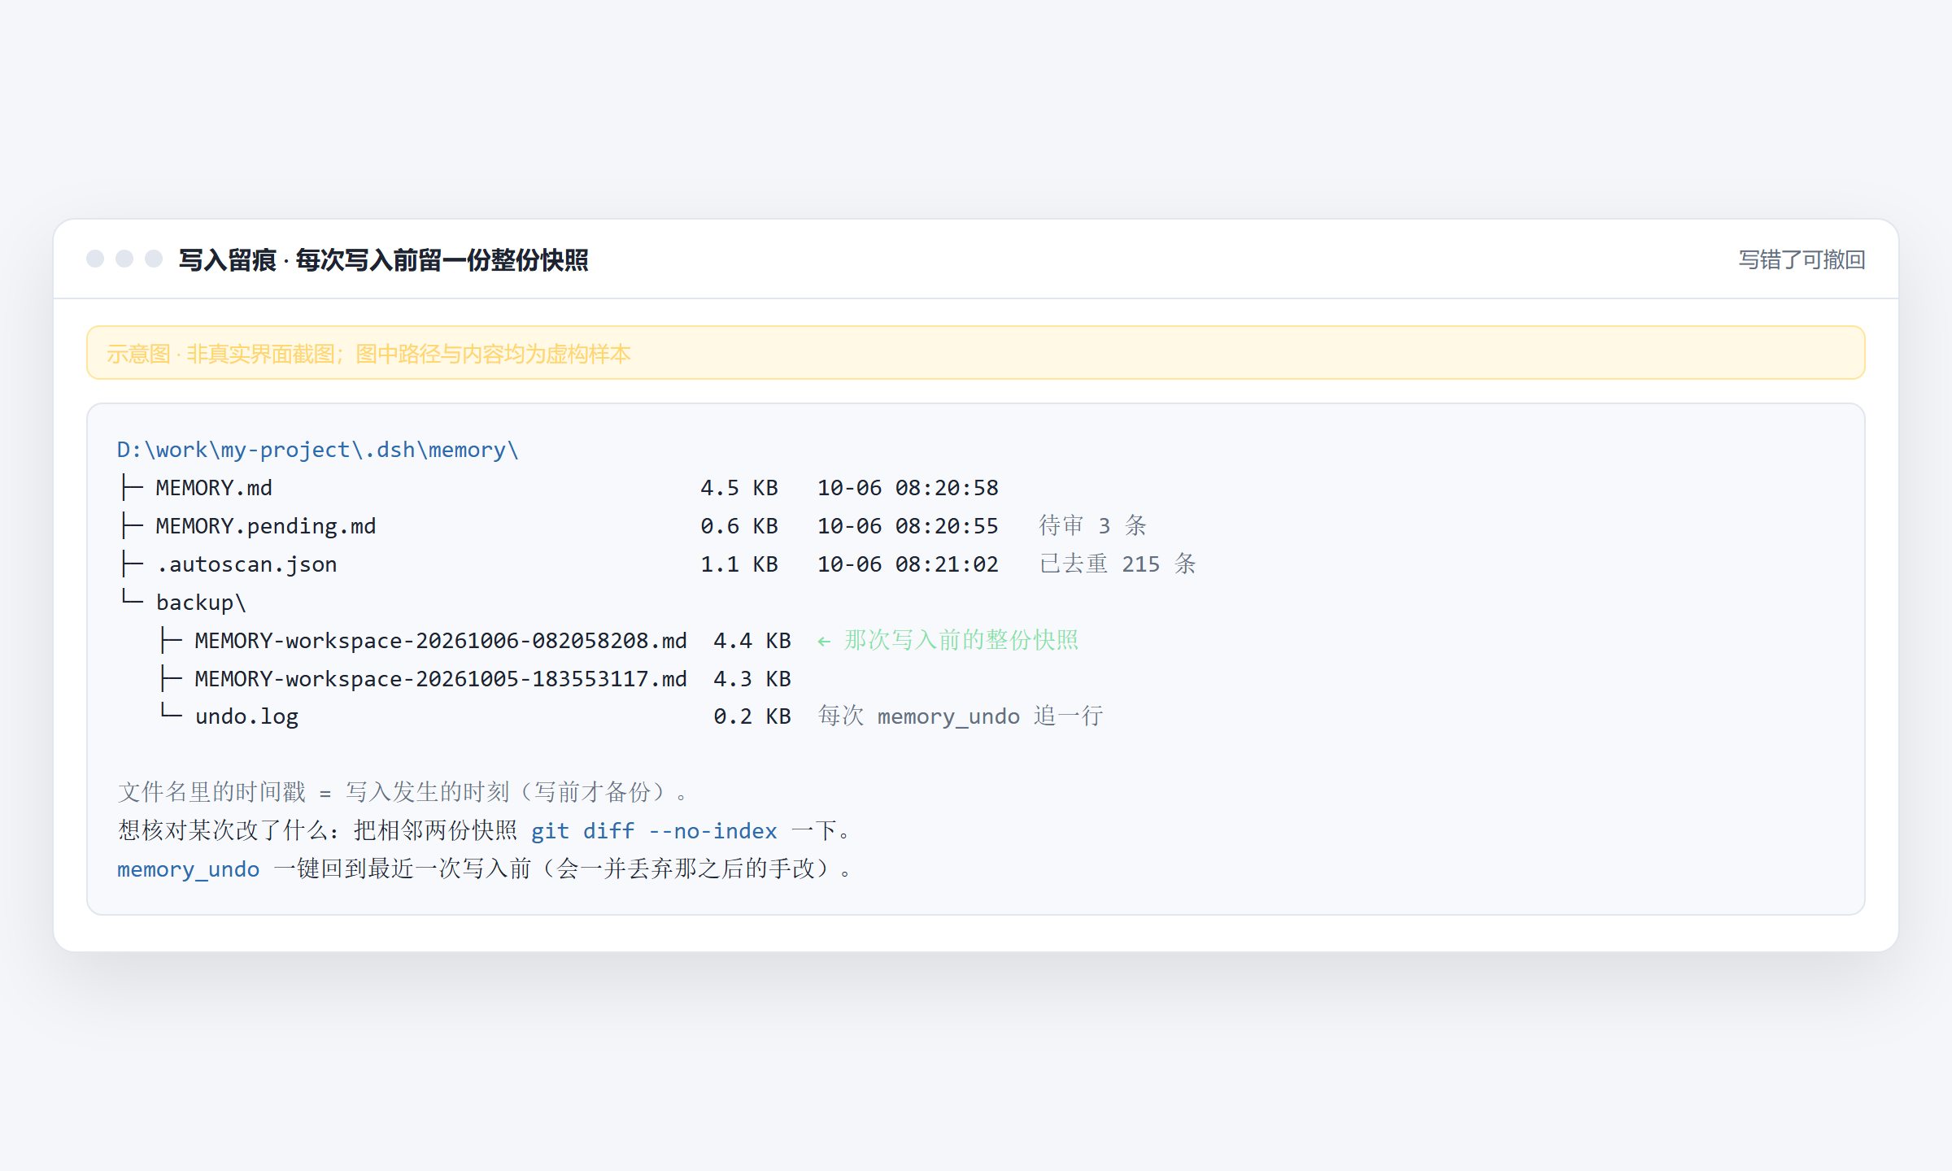Click the blue 'memory_undo' command at bottom
The width and height of the screenshot is (1952, 1171).
(x=189, y=869)
